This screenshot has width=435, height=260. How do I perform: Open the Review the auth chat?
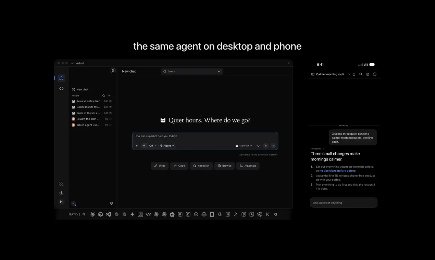pyautogui.click(x=91, y=119)
